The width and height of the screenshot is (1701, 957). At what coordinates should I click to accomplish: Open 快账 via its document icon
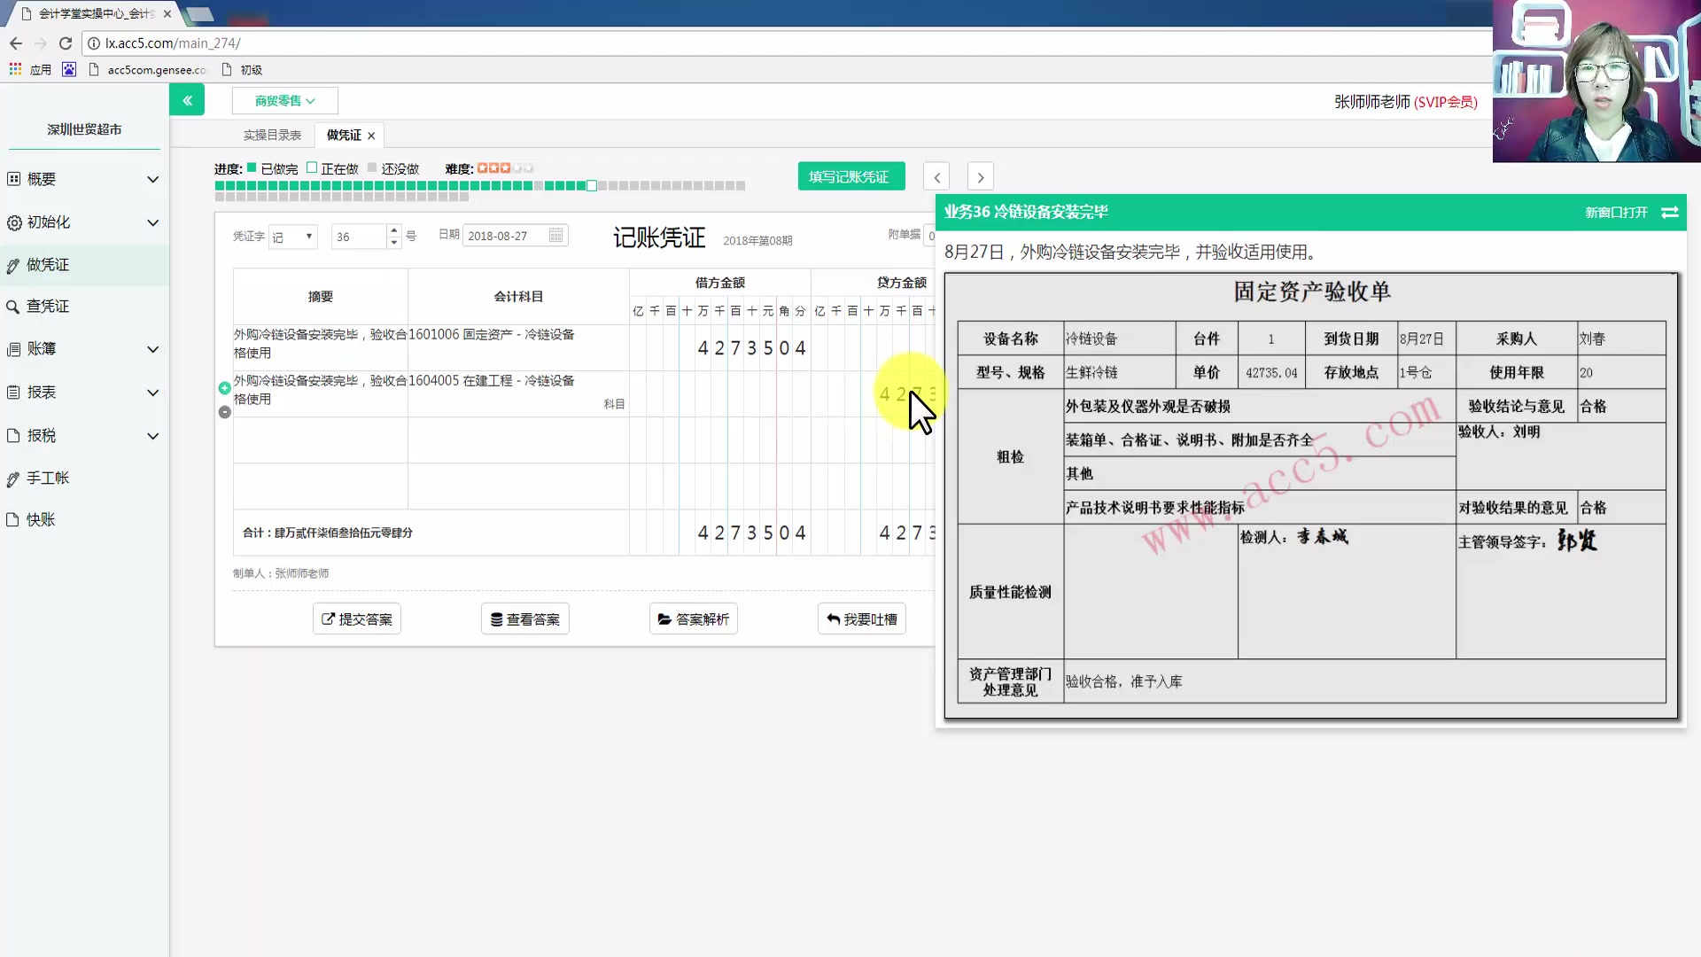pyautogui.click(x=13, y=519)
